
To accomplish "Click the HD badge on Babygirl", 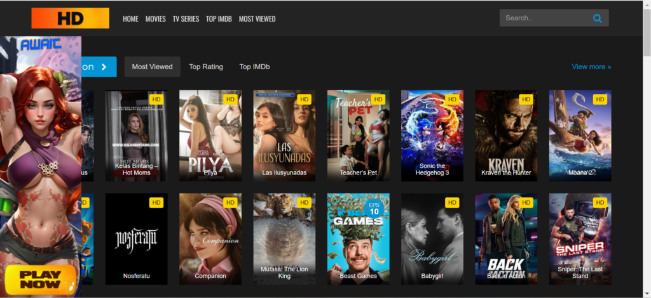I will point(452,202).
